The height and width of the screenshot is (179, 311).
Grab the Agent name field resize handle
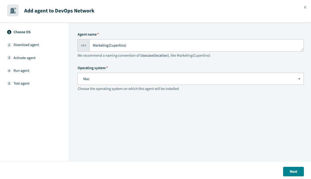[302, 50]
